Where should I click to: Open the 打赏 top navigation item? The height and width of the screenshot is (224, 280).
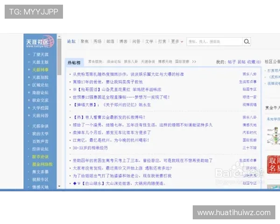(162, 42)
